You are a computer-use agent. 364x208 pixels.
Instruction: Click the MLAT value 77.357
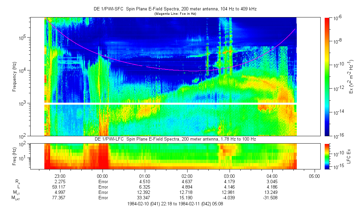[x=60, y=198]
